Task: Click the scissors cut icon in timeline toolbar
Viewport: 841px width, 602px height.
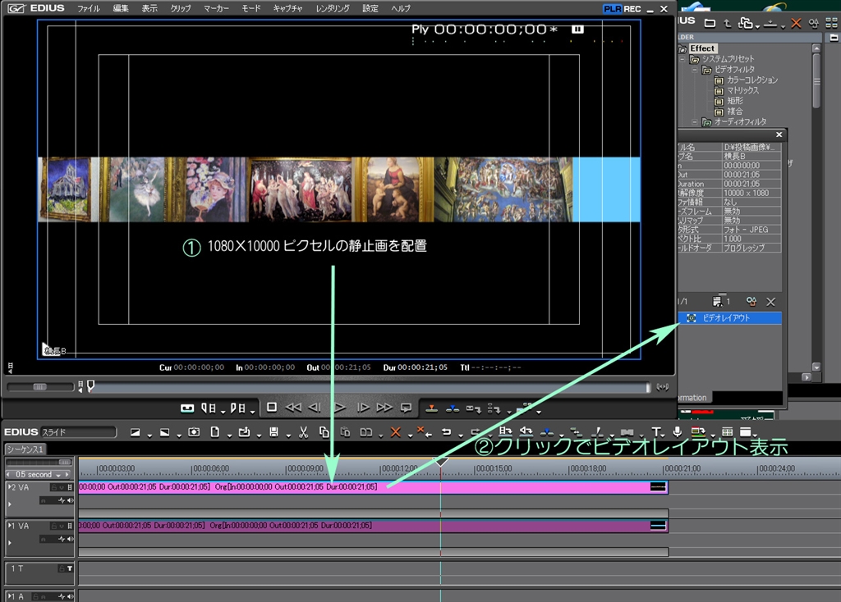Action: coord(303,432)
